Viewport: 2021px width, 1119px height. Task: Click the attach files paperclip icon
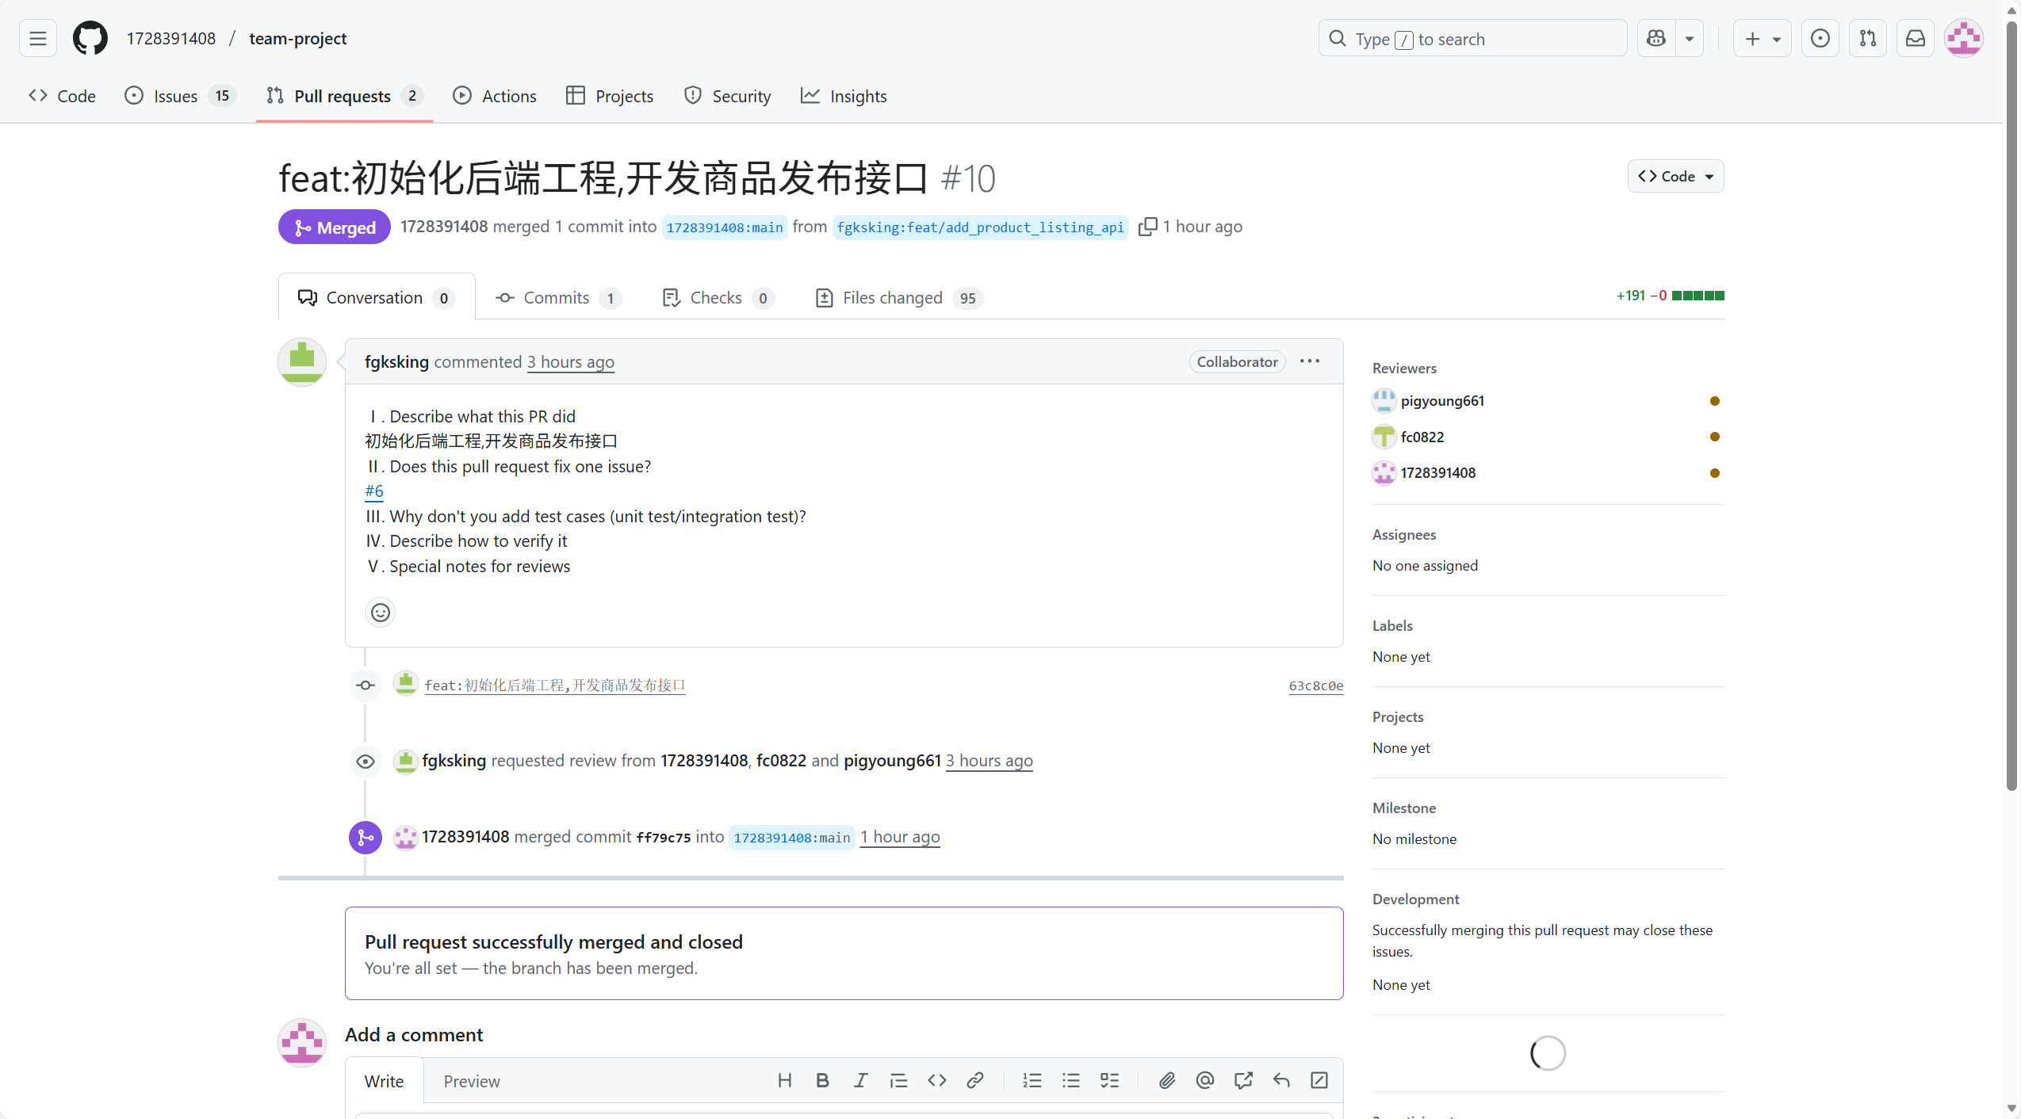(1166, 1080)
